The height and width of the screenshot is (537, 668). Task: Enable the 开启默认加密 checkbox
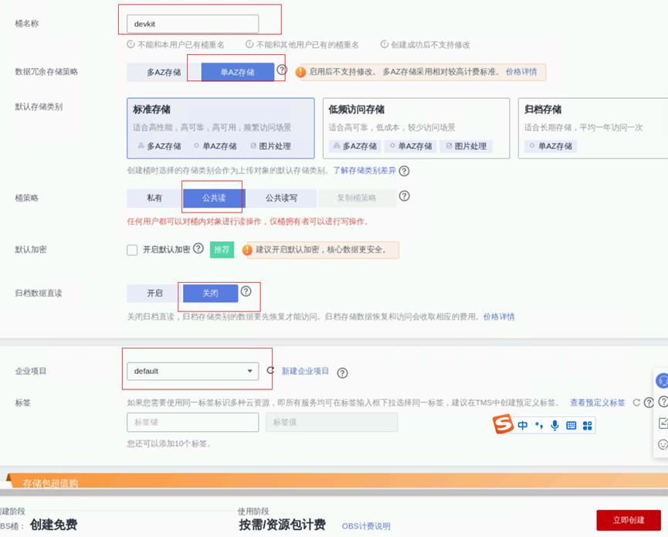tap(132, 250)
